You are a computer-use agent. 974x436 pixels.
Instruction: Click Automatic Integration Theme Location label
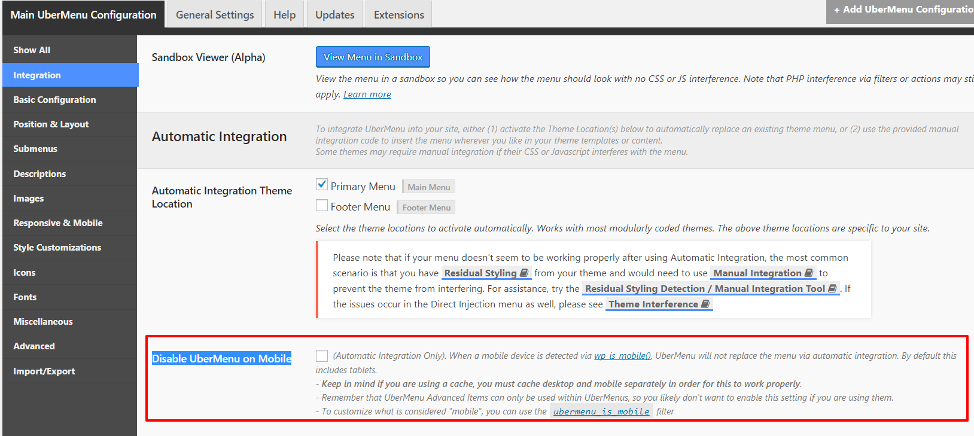[x=222, y=197]
